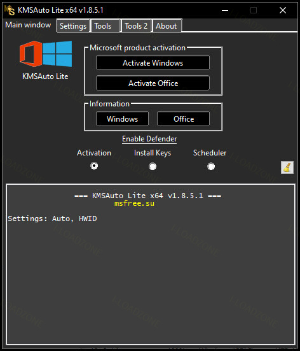Show Office information button
The image size is (300, 351).
coord(184,119)
